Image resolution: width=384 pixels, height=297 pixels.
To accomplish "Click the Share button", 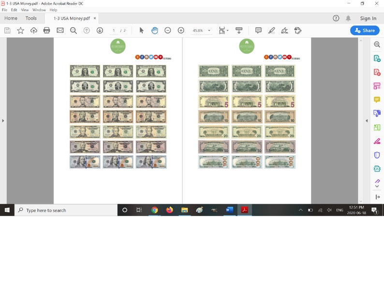I will pyautogui.click(x=365, y=31).
